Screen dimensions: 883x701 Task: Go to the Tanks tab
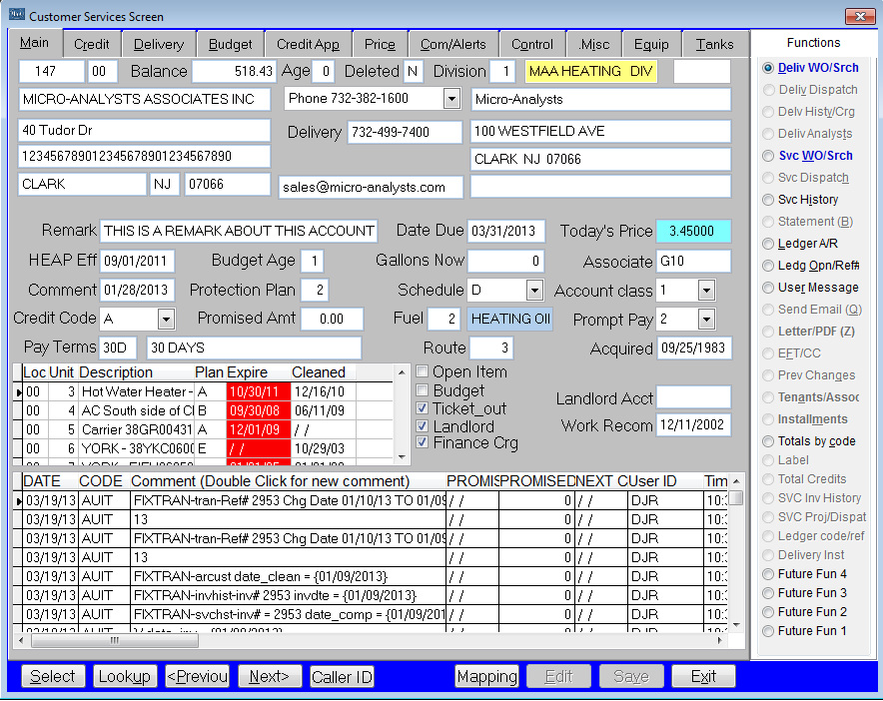714,44
